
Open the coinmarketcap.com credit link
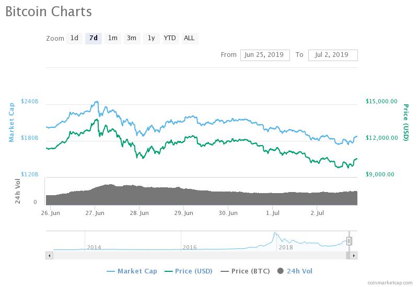(x=390, y=283)
